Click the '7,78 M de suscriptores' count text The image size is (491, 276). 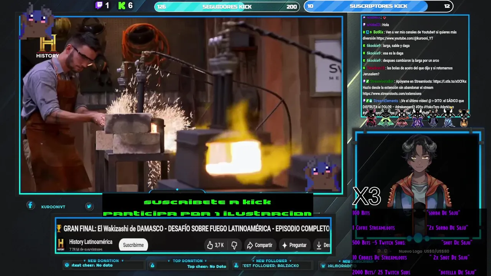click(x=86, y=250)
